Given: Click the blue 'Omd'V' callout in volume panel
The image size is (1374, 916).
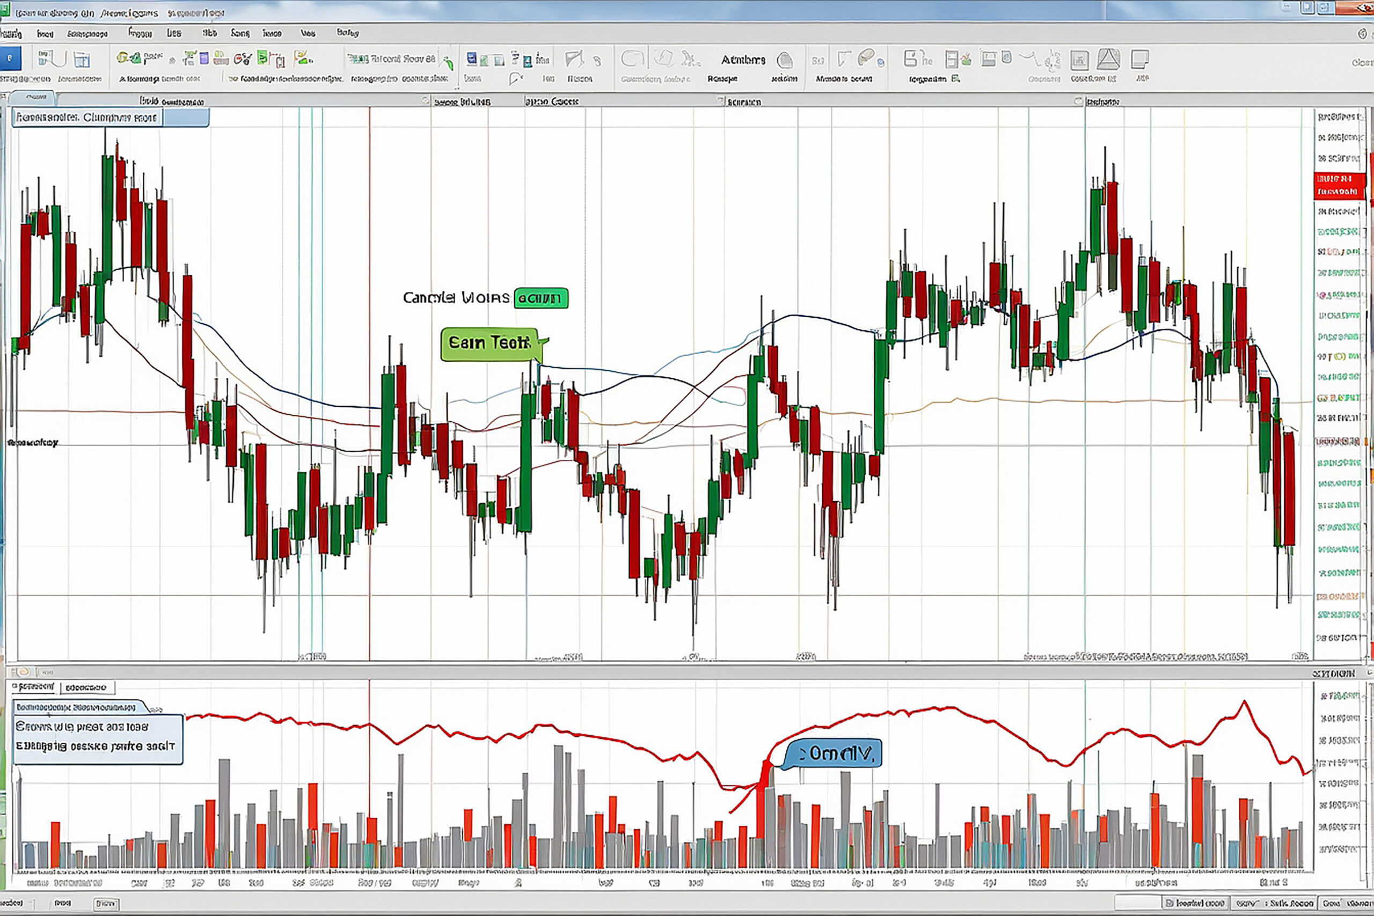Looking at the screenshot, I should 834,754.
